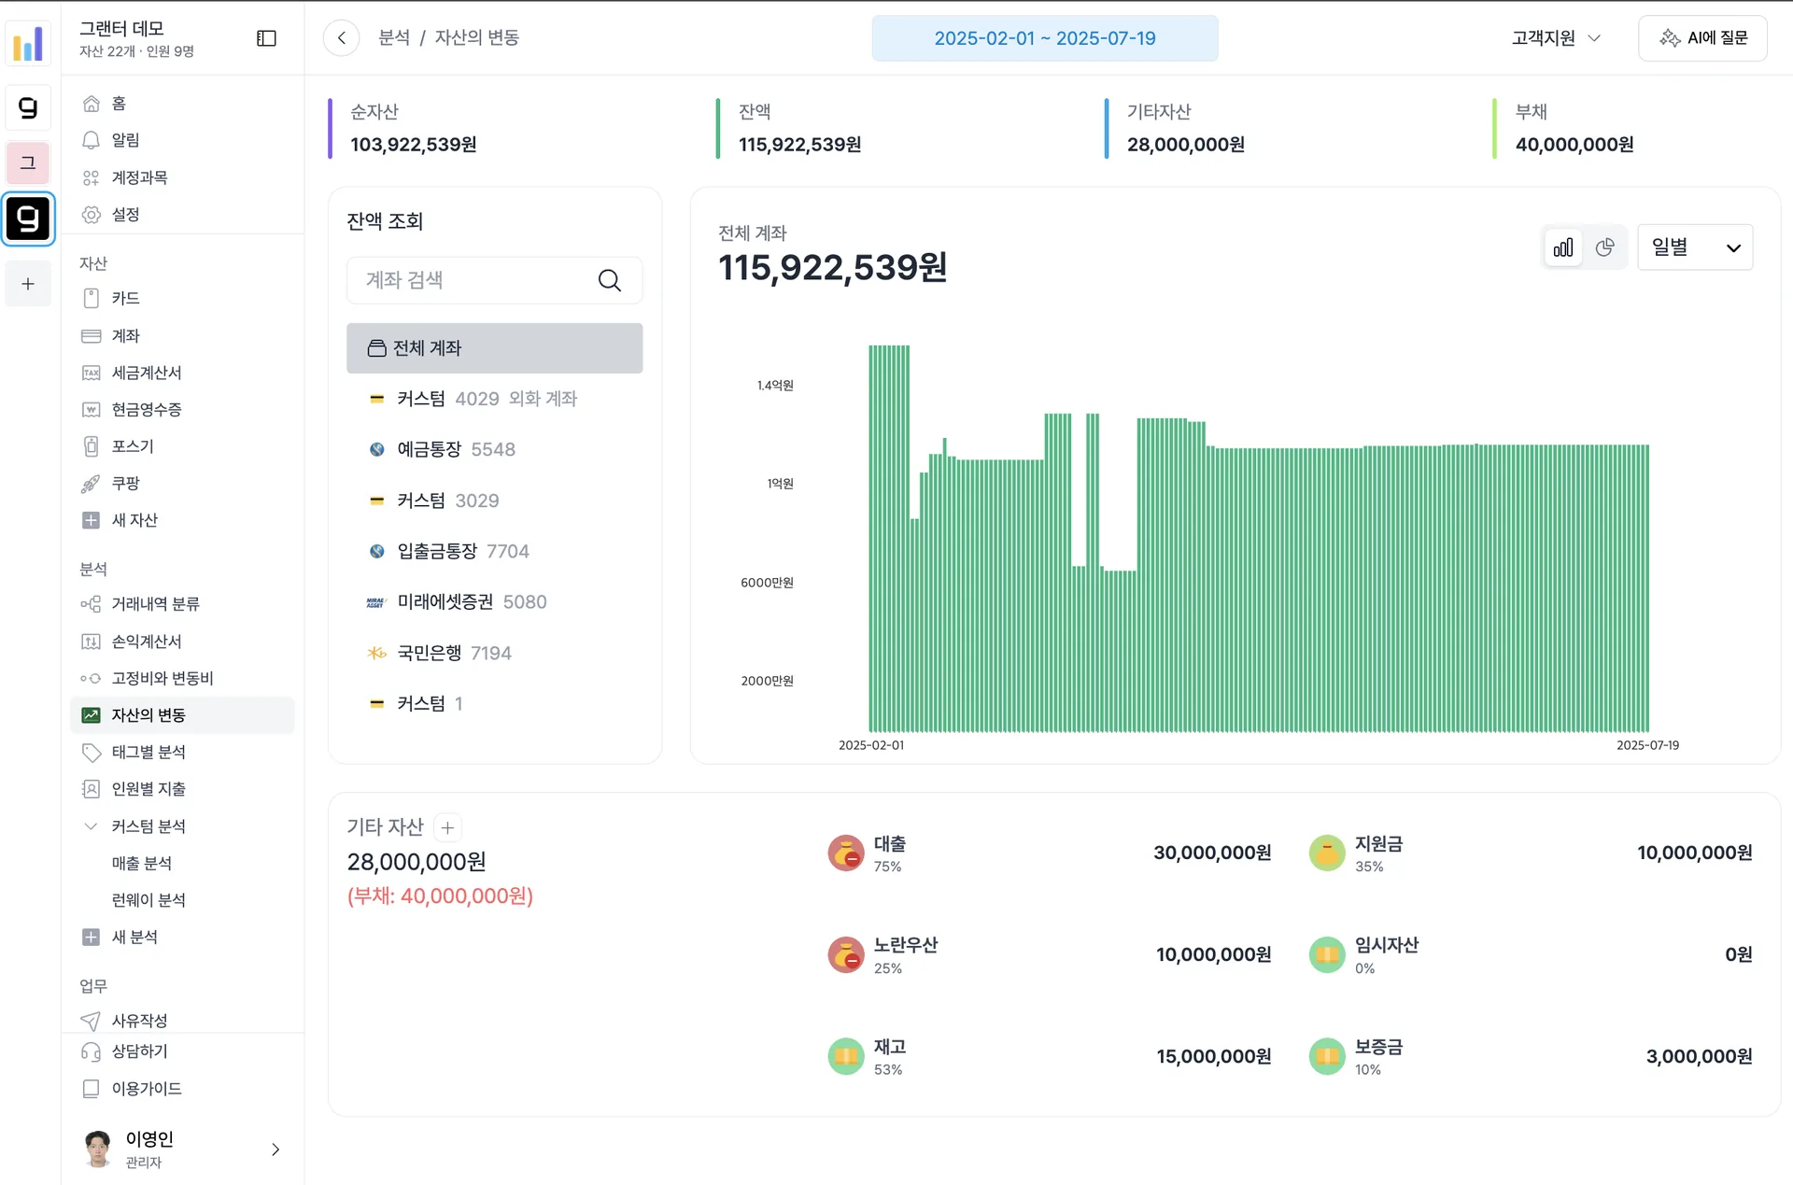The image size is (1793, 1185).
Task: Click the 알림 bell icon
Action: (x=91, y=140)
